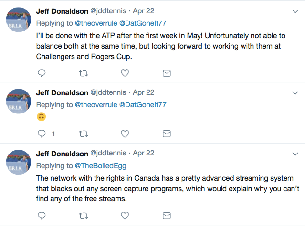Like the upside-down emoji tweet
This screenshot has width=305, height=226.
[x=125, y=134]
